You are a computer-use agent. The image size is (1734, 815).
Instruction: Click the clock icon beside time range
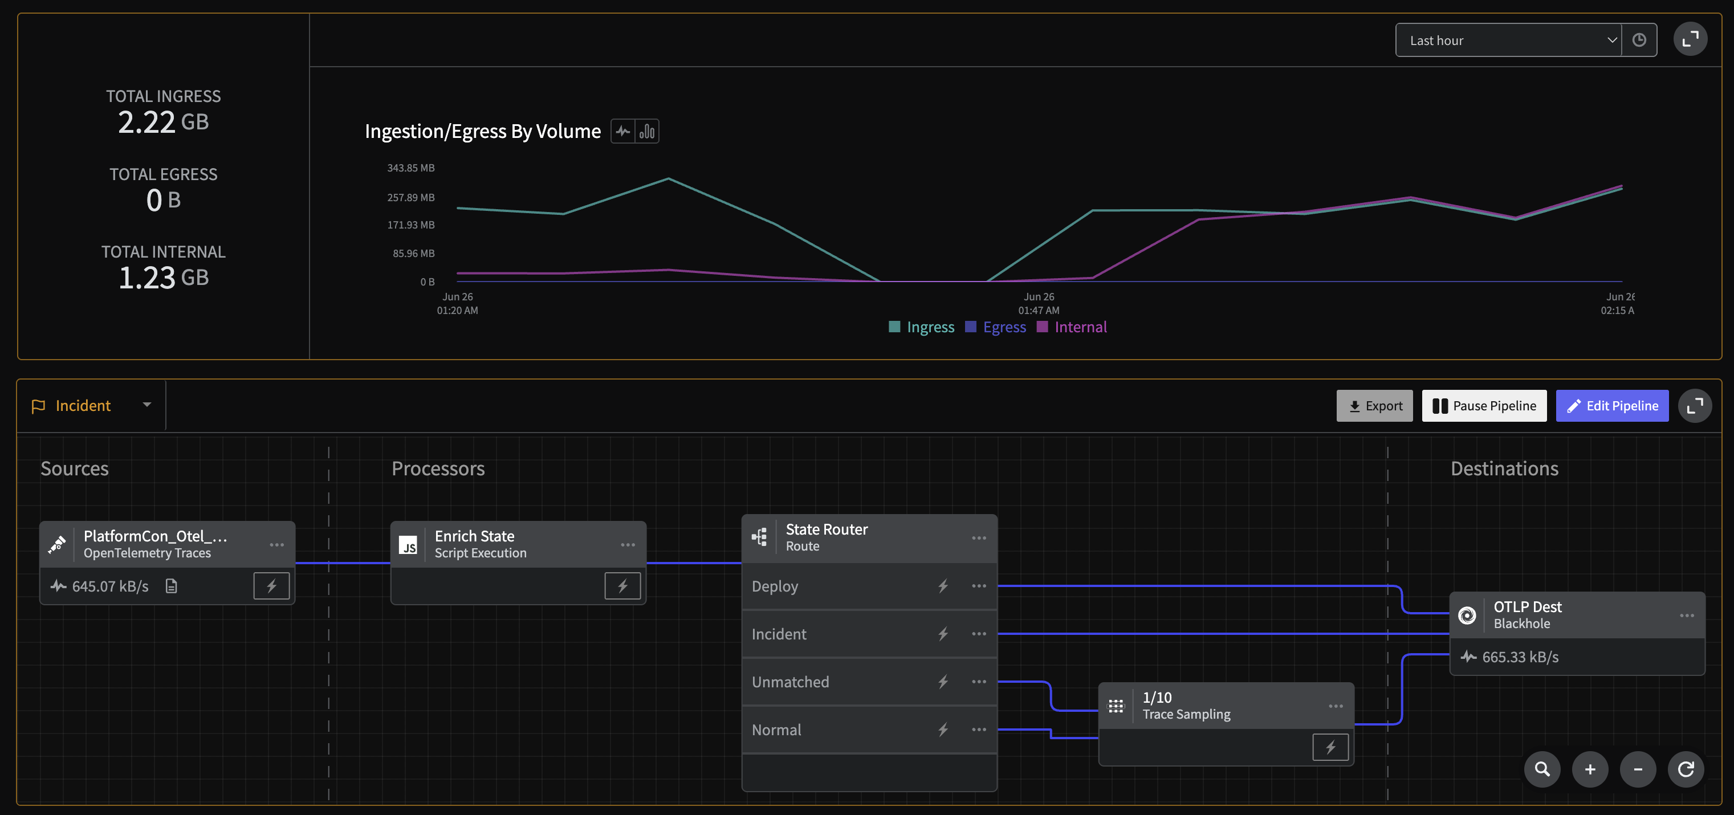click(x=1639, y=40)
